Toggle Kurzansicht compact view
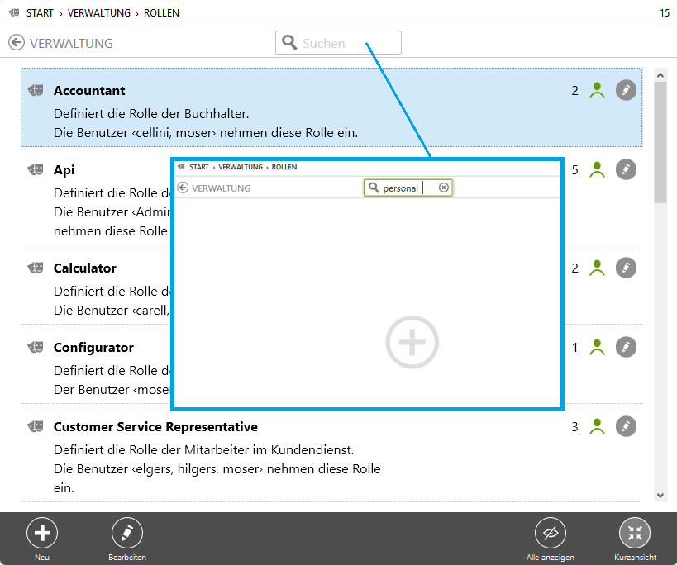The width and height of the screenshot is (677, 565). tap(634, 534)
